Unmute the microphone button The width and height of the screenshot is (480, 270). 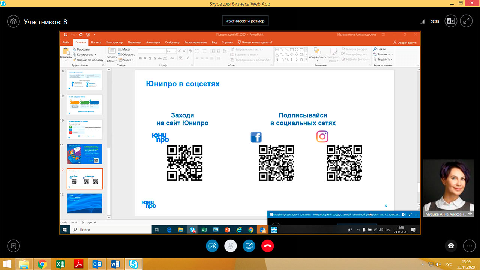point(231,246)
